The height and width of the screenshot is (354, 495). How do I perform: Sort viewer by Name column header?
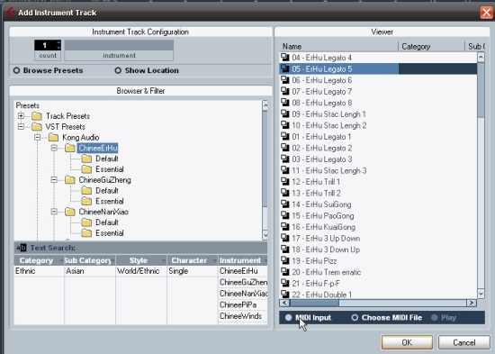(338, 47)
